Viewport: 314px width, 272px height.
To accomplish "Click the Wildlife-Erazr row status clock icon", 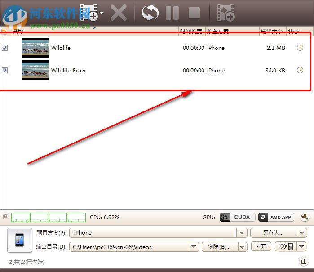I will pos(300,70).
